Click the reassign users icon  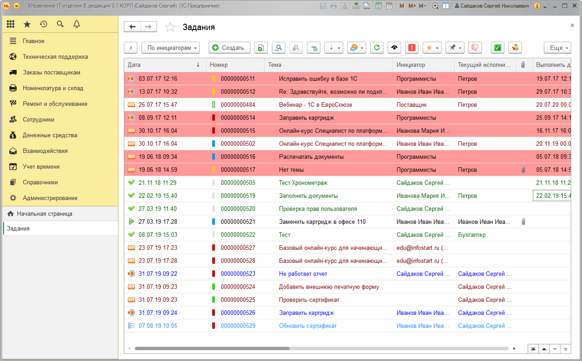coord(515,48)
